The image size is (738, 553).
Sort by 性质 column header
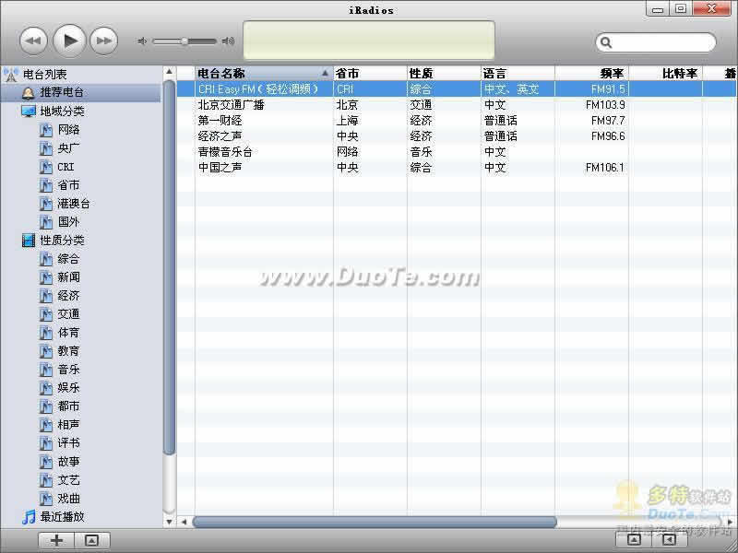[x=444, y=74]
